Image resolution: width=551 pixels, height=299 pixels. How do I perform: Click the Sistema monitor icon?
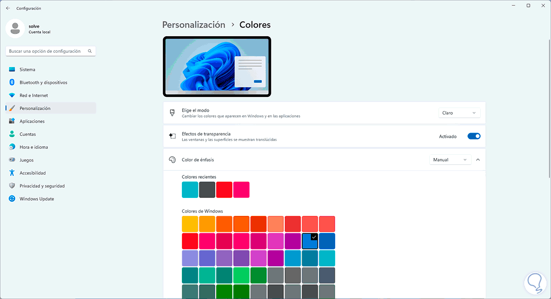pyautogui.click(x=12, y=69)
